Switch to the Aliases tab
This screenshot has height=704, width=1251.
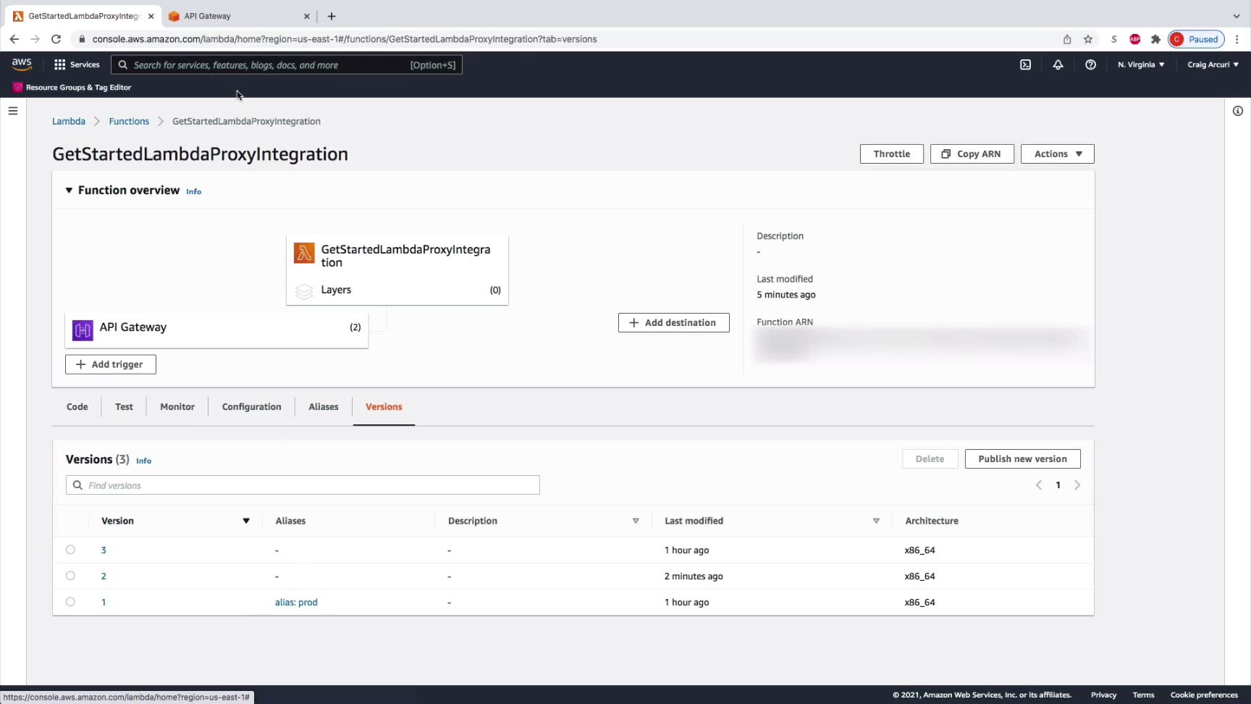click(x=324, y=407)
